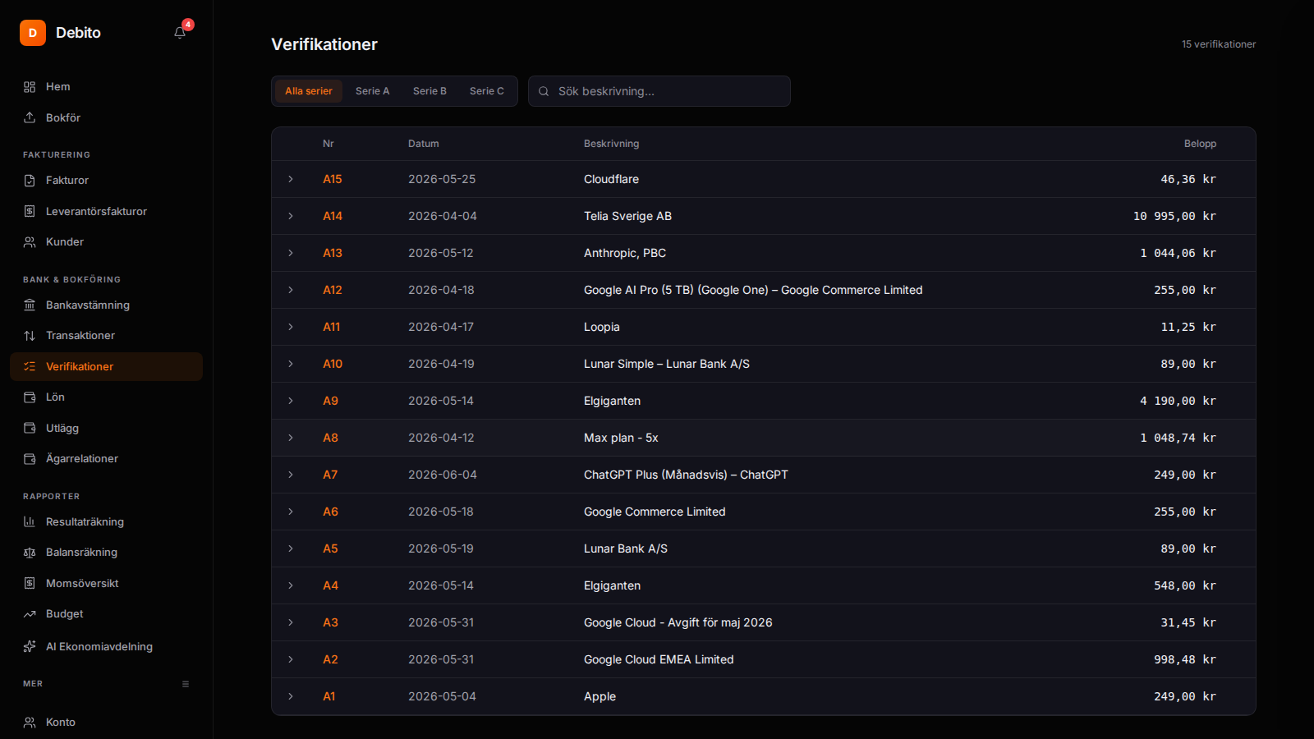1314x739 pixels.
Task: Expand verification row A1
Action: pos(291,696)
